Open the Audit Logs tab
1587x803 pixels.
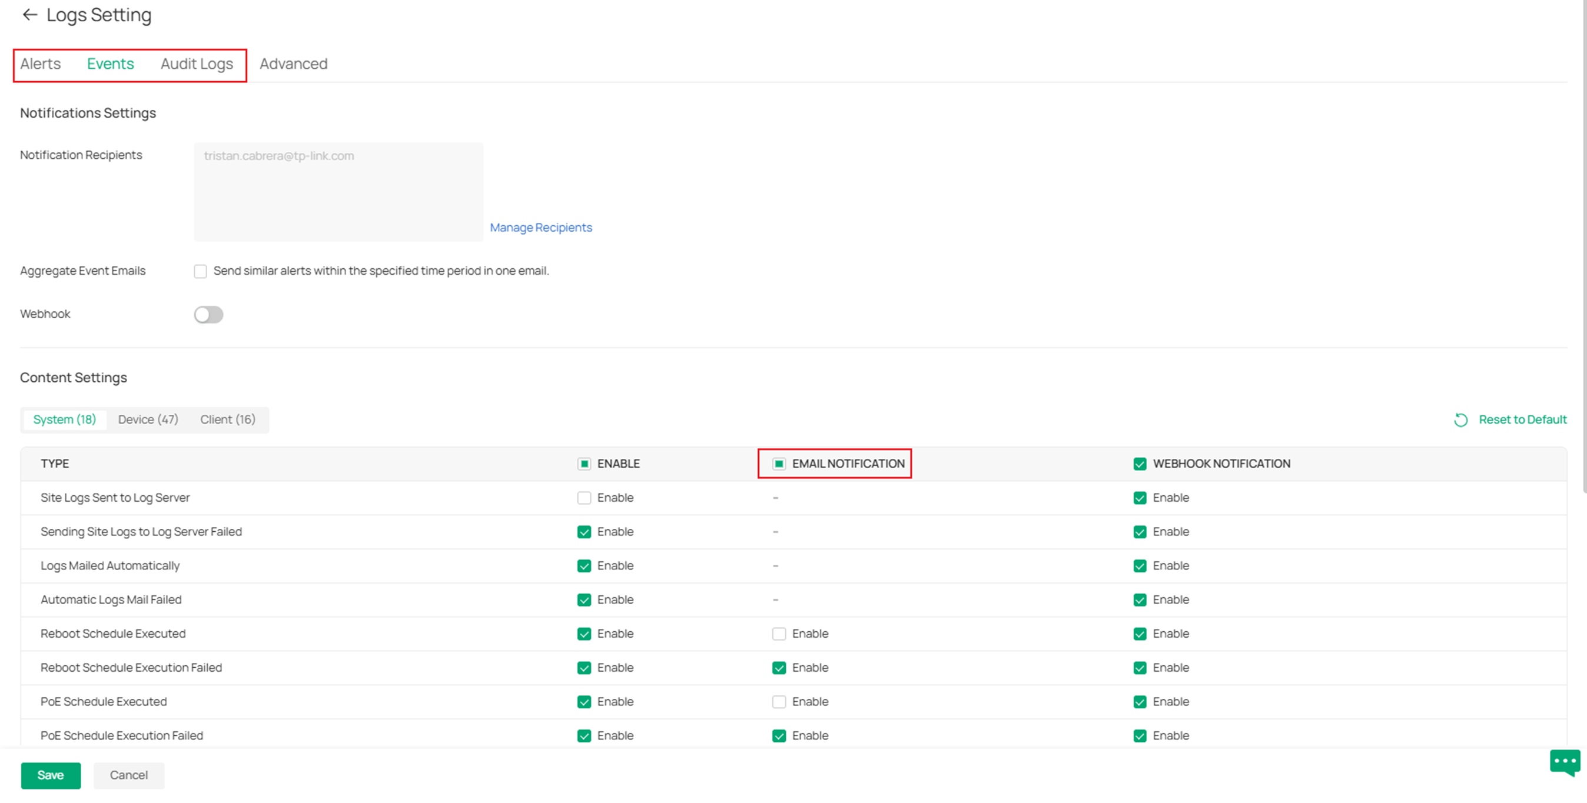point(197,64)
